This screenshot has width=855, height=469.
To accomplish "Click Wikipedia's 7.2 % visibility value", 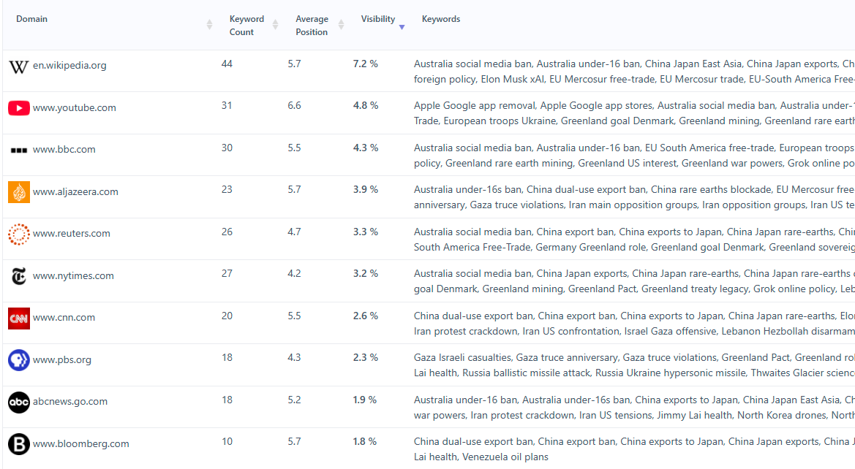I will pos(365,64).
